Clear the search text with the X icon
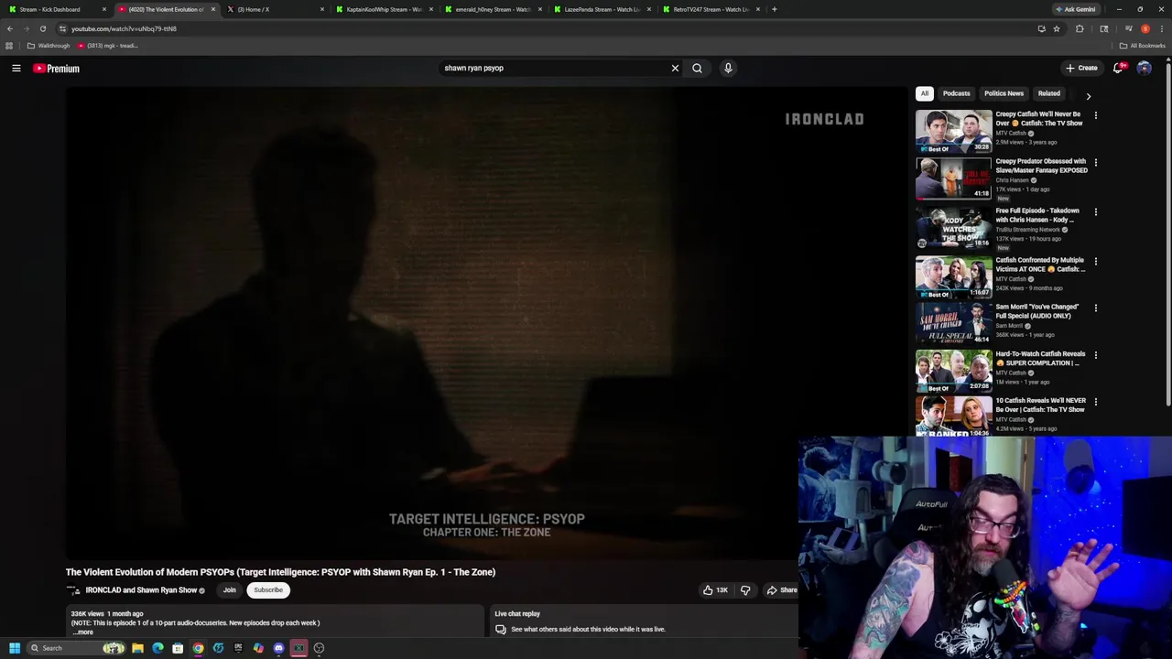1172x659 pixels. [675, 68]
